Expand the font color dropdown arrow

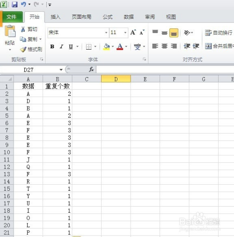click(126, 46)
